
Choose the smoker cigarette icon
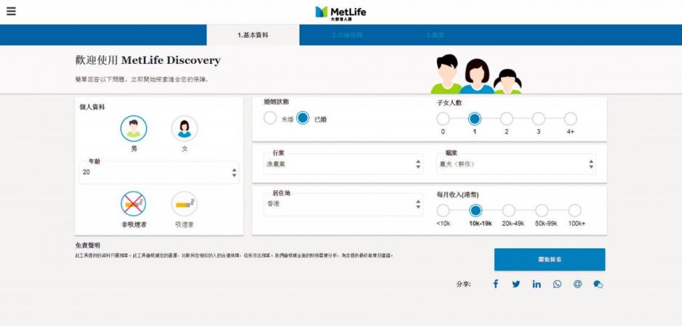pos(184,204)
